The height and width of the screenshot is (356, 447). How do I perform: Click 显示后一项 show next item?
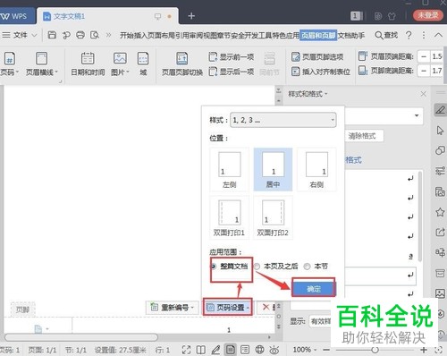pyautogui.click(x=232, y=72)
